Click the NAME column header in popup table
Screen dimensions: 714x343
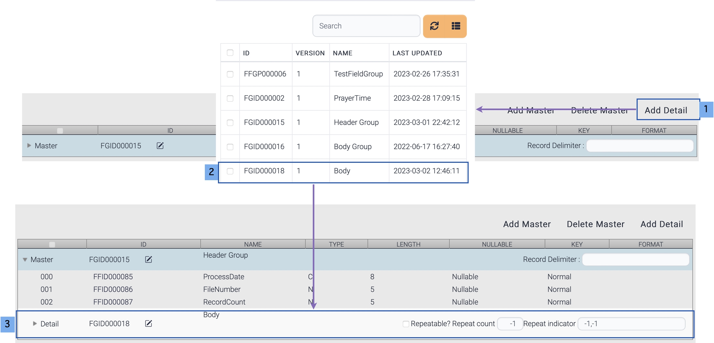click(x=342, y=53)
